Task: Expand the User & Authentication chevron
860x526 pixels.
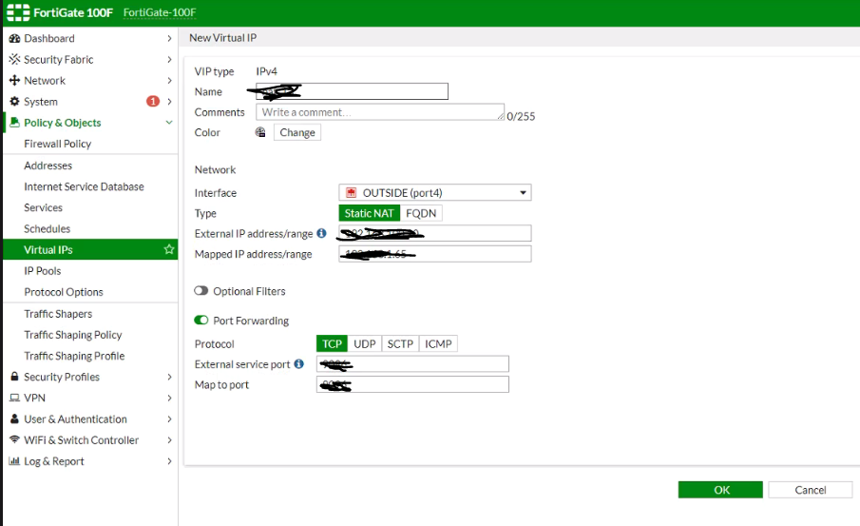Action: click(169, 419)
